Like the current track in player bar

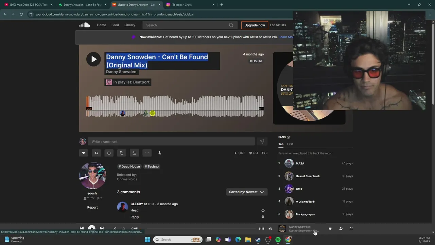tap(330, 229)
